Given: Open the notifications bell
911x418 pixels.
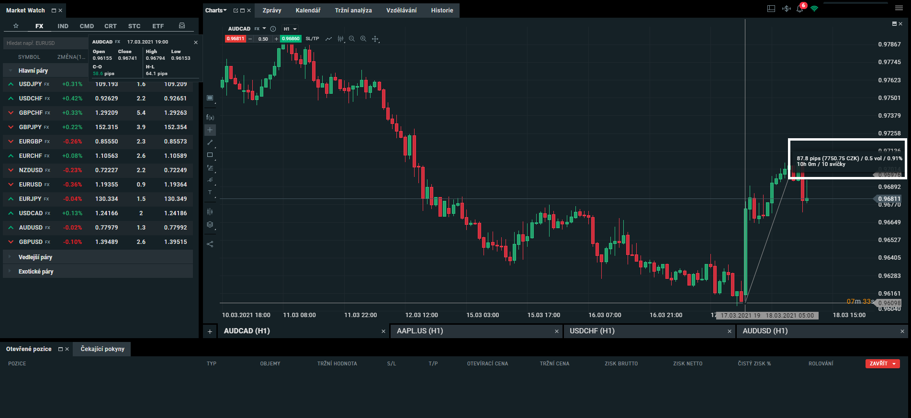Looking at the screenshot, I should coord(799,9).
